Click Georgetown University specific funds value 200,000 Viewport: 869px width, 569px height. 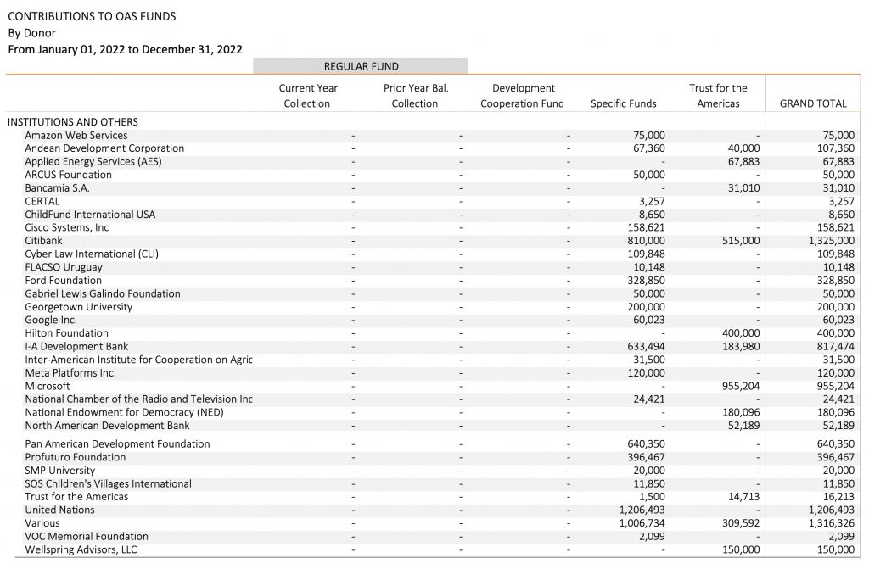click(646, 307)
